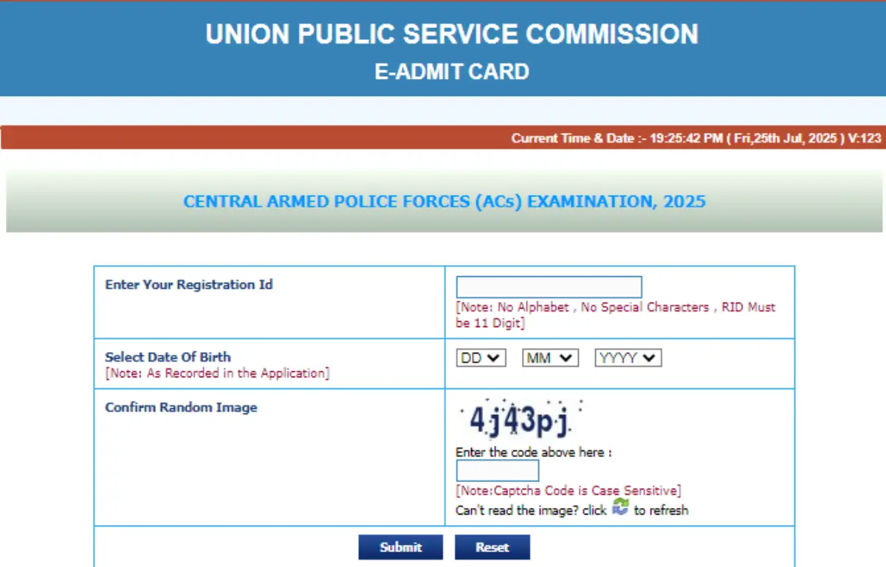Click the captcha case-sensitive note
This screenshot has width=886, height=567.
(568, 490)
